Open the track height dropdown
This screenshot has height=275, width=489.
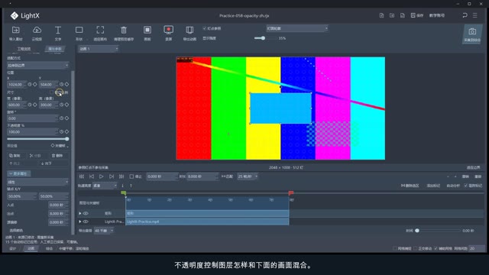point(105,186)
